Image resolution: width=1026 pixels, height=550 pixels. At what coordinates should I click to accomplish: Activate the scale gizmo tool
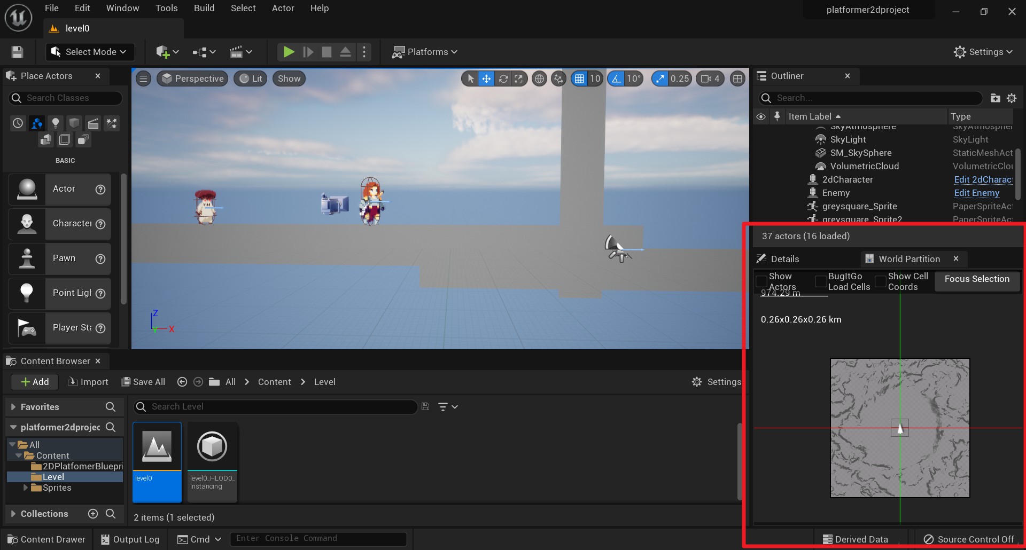(519, 79)
